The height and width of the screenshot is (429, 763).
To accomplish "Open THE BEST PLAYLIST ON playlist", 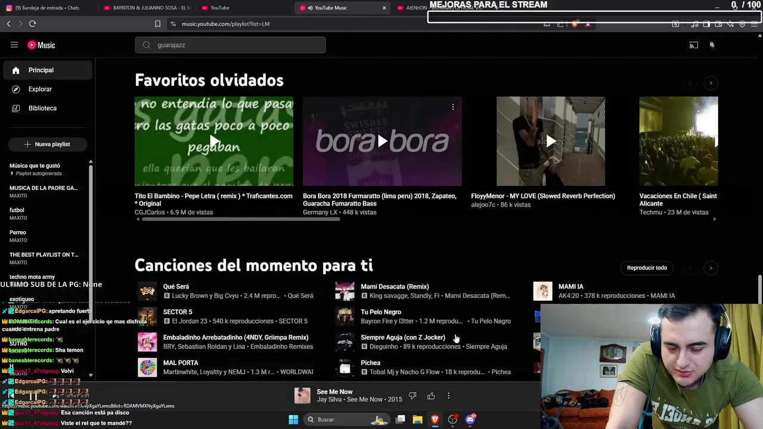I will pyautogui.click(x=45, y=258).
